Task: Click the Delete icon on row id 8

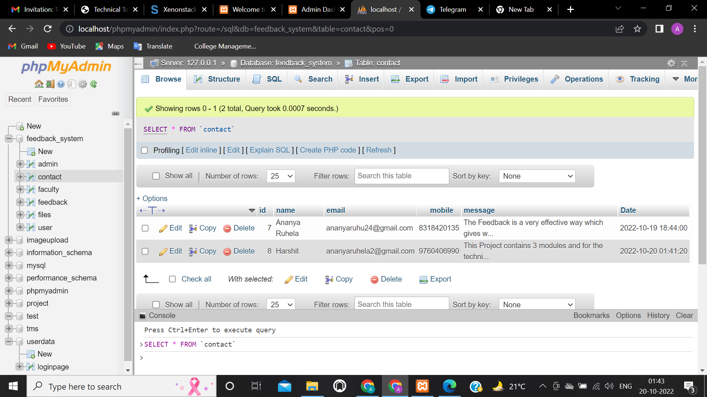Action: (x=227, y=251)
